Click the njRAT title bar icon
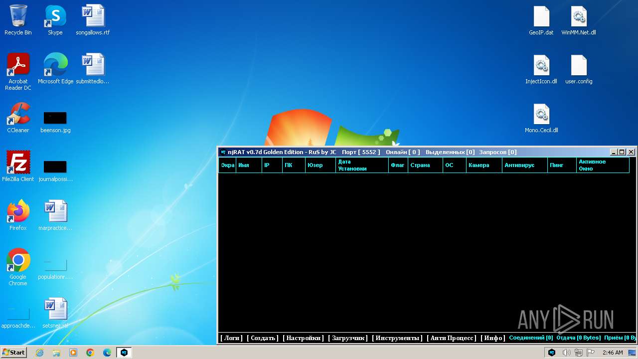The width and height of the screenshot is (638, 359). coord(223,152)
